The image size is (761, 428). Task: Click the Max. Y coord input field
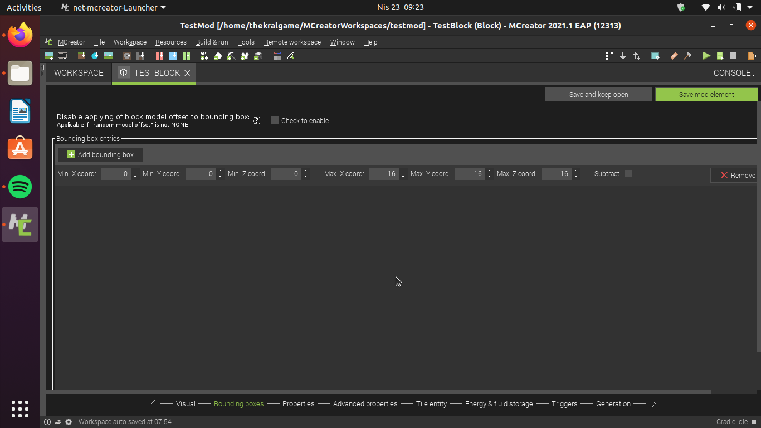click(470, 174)
